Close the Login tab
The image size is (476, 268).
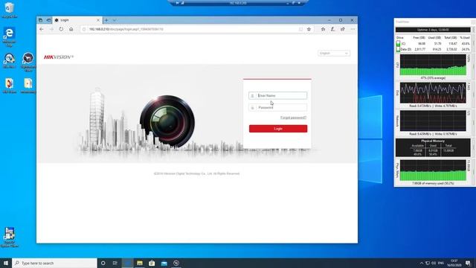[98, 20]
